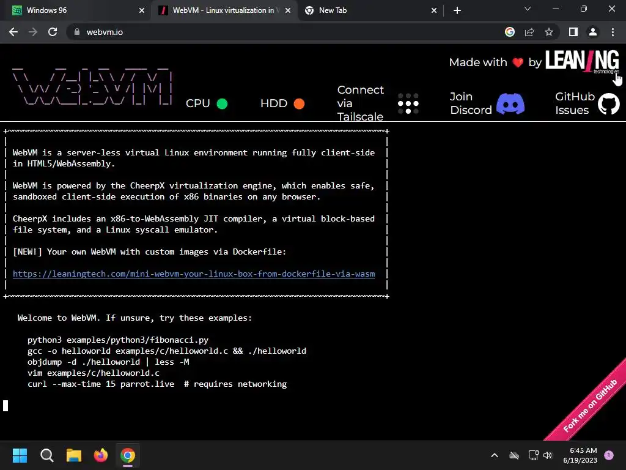
Task: Share this page with the share icon
Action: [529, 32]
